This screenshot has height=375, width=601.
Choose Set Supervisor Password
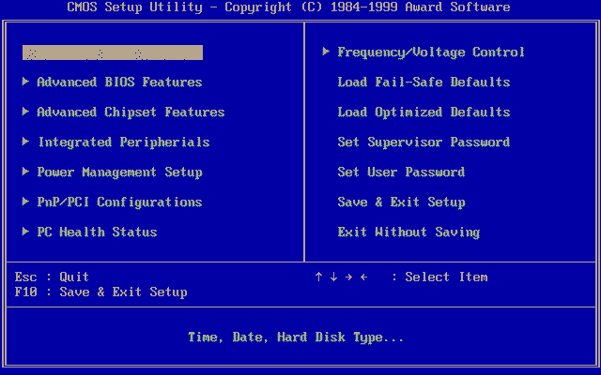tap(424, 142)
